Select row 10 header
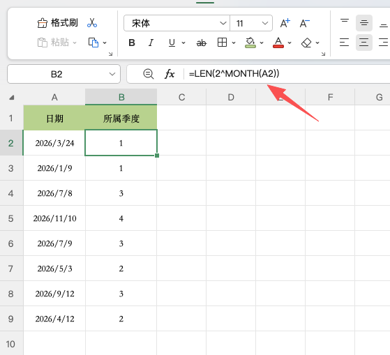This screenshot has height=355, width=390. click(x=11, y=344)
